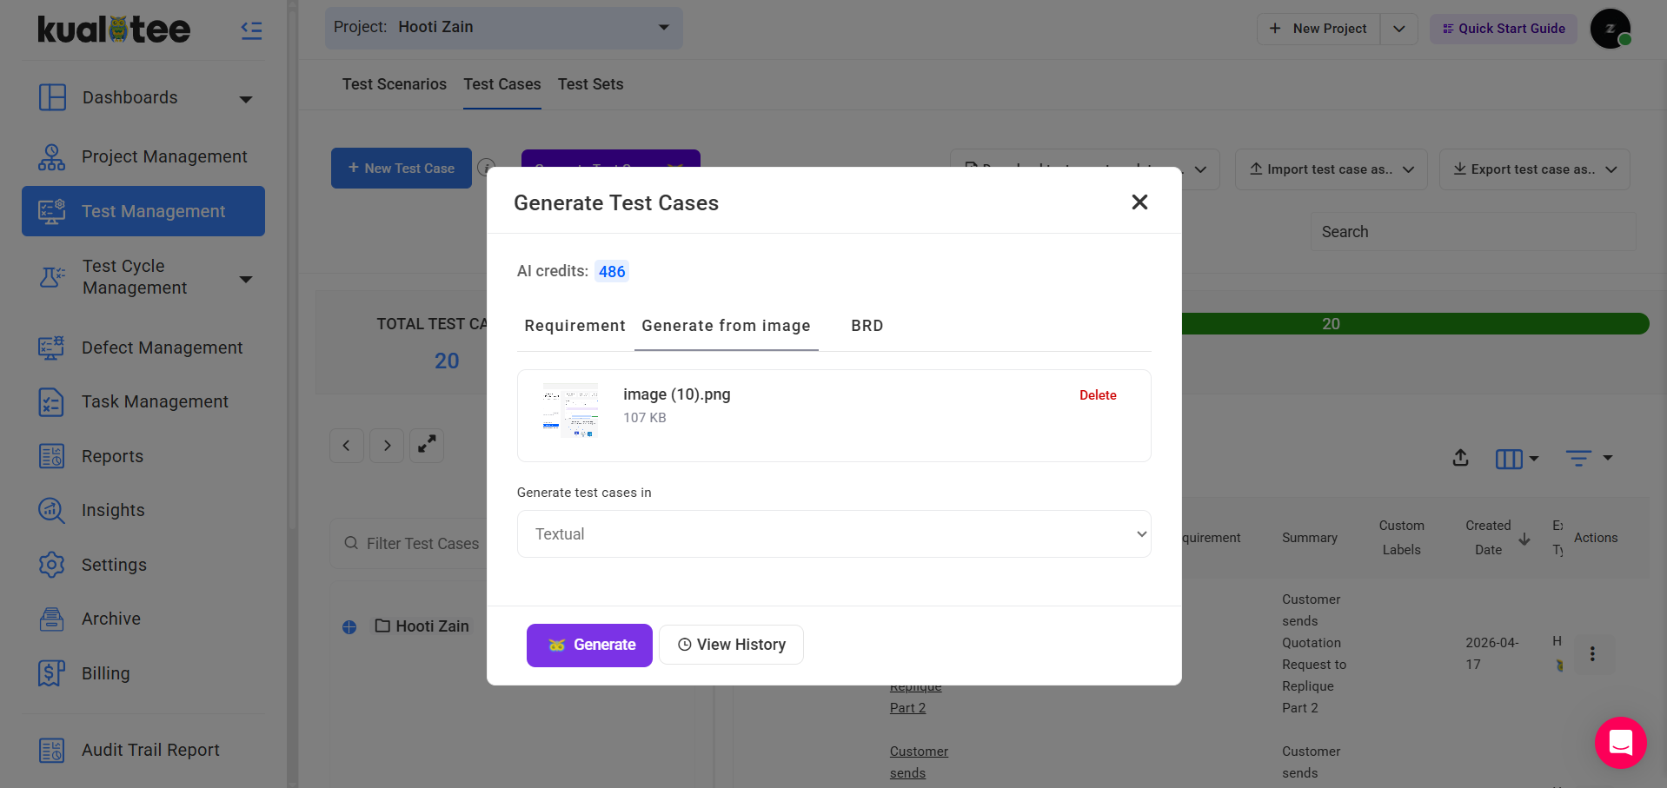Open the filter options dropdown

(1589, 458)
